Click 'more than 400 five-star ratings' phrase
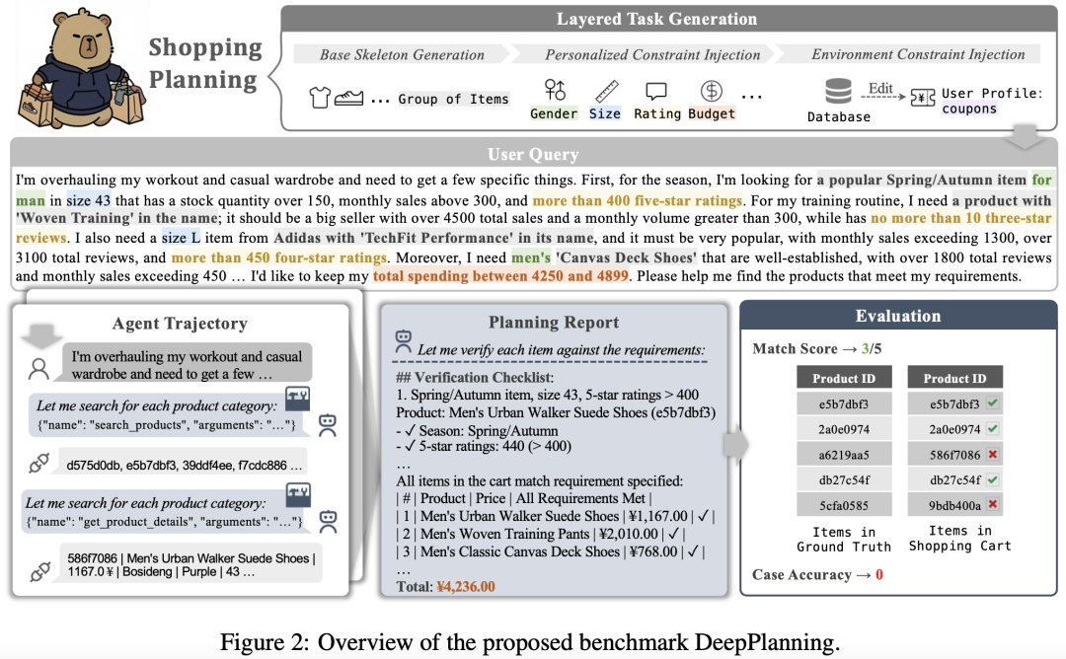 [x=637, y=200]
